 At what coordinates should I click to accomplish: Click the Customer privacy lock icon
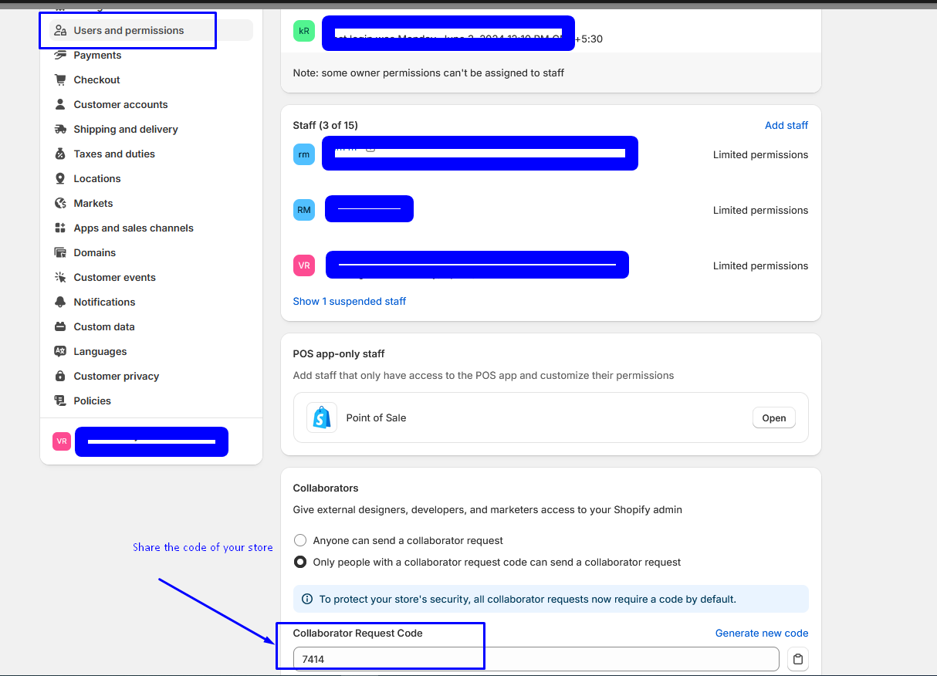click(x=60, y=377)
